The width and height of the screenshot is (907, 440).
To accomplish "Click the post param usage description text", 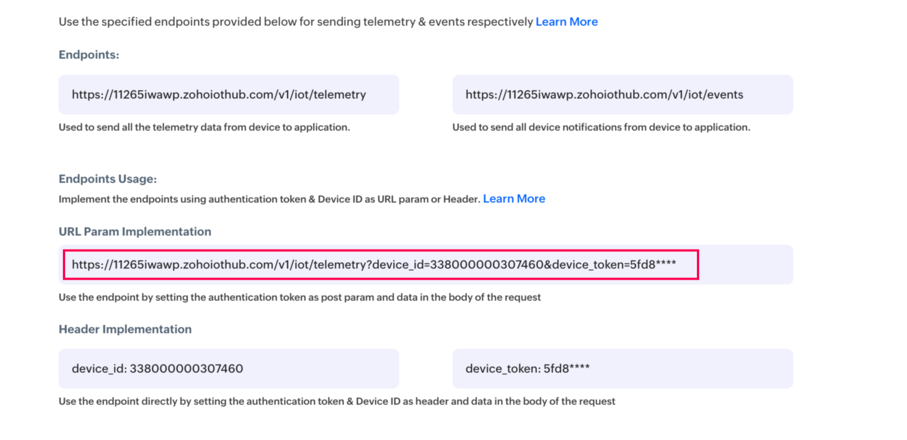I will (299, 297).
